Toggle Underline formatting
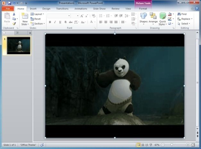The height and width of the screenshot is (149, 201). (x=60, y=22)
